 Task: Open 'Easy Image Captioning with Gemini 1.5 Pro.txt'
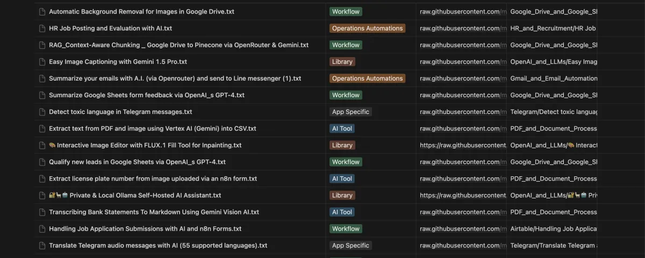(x=118, y=62)
